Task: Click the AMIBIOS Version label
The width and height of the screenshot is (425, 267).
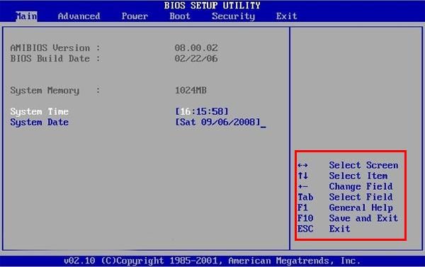Action: (55, 48)
